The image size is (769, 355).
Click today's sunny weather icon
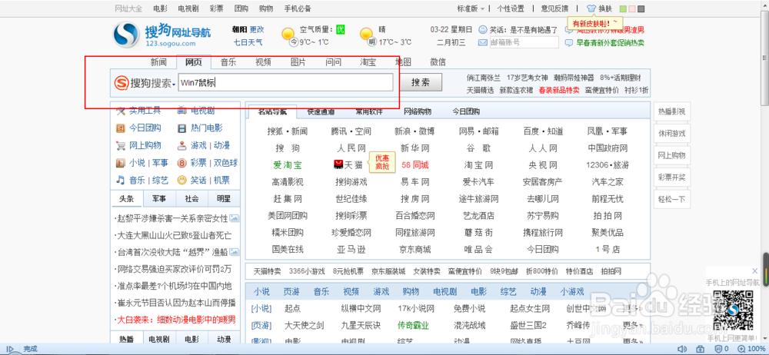tap(288, 34)
